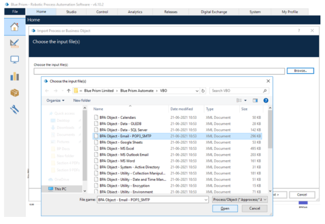This screenshot has height=224, width=325.
Task: Switch to the My Profile tab
Action: click(x=290, y=12)
